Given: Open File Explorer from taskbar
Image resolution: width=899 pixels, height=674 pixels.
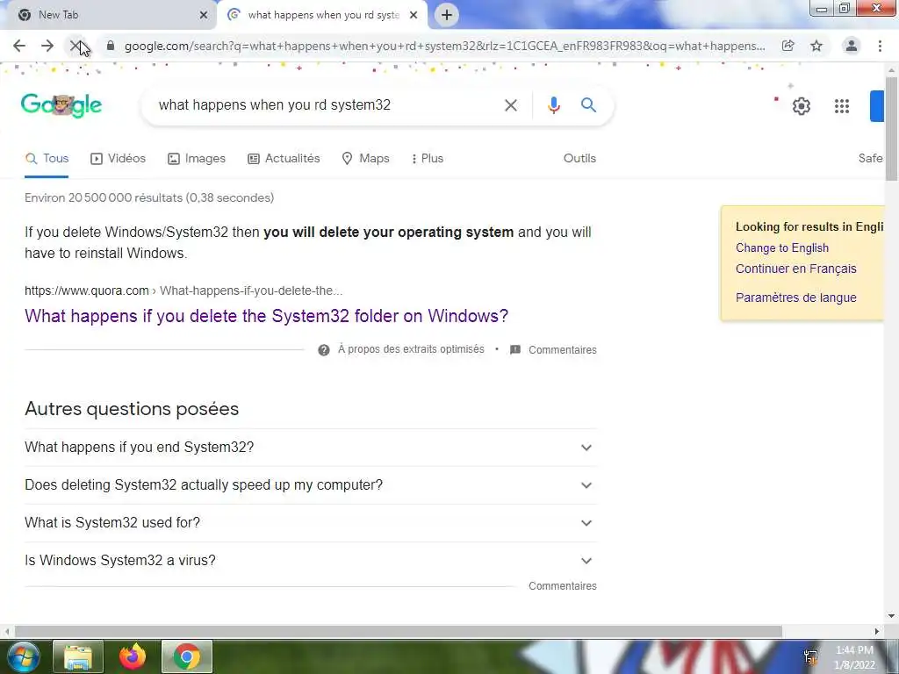Looking at the screenshot, I should click(78, 656).
